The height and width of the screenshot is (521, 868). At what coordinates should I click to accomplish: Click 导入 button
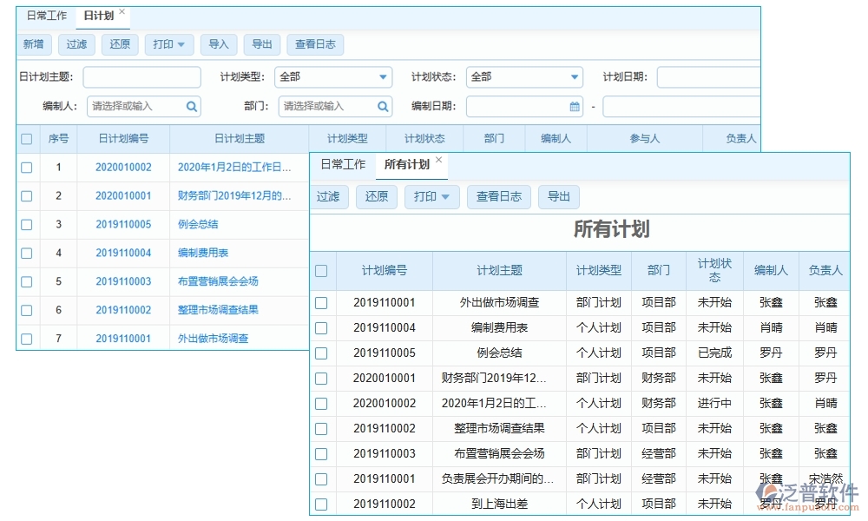[x=219, y=44]
